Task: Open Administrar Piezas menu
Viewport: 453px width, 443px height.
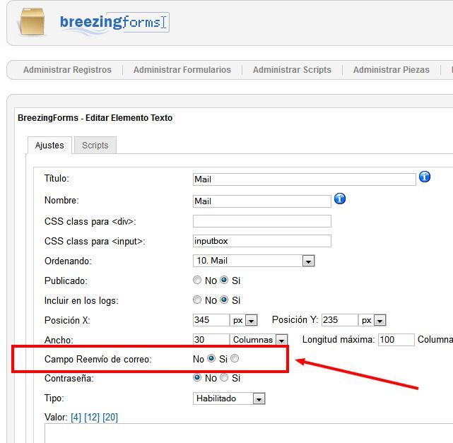Action: 392,70
